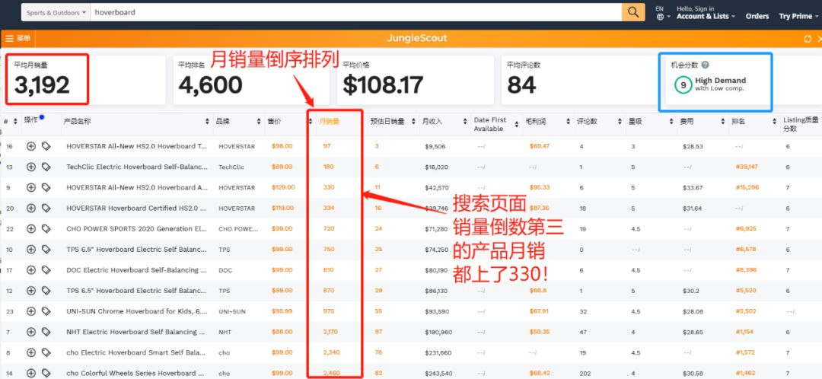Click plus icon for NHT Electric Hoverboard row
This screenshot has width=822, height=379.
31,332
